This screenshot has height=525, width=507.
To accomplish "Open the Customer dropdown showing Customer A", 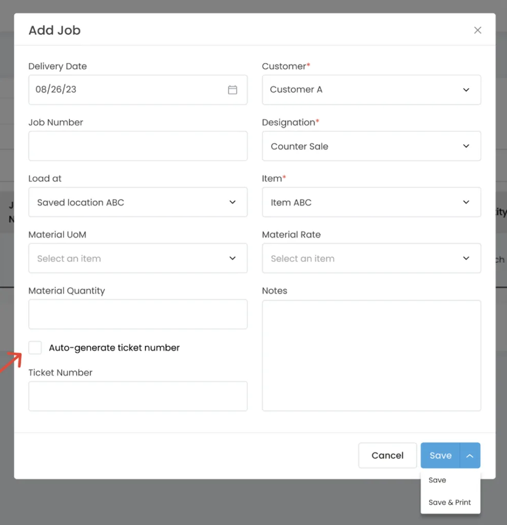I will (x=371, y=90).
